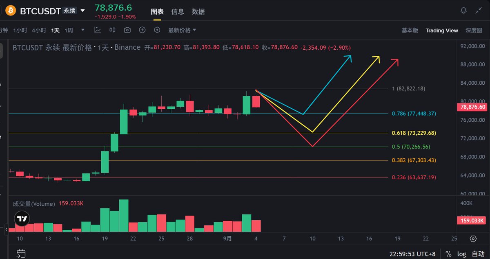
Task: Click the 成交量(Volume) indicator title
Action: (x=34, y=204)
